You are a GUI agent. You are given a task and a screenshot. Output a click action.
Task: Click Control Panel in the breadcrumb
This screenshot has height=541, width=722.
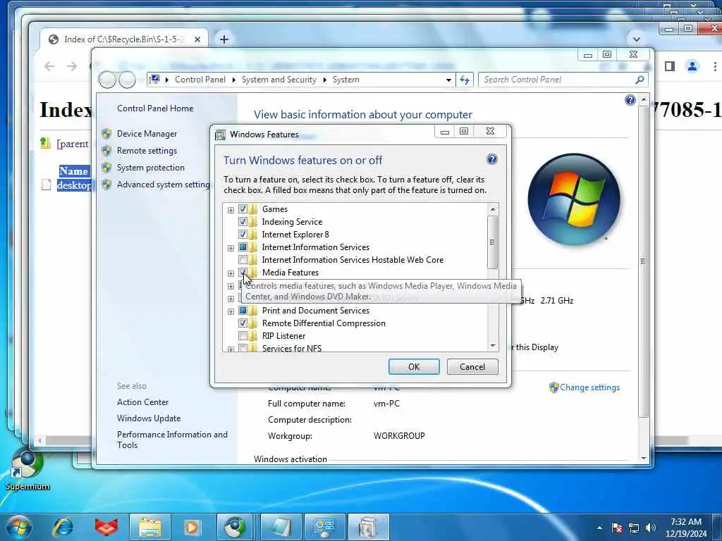(200, 80)
